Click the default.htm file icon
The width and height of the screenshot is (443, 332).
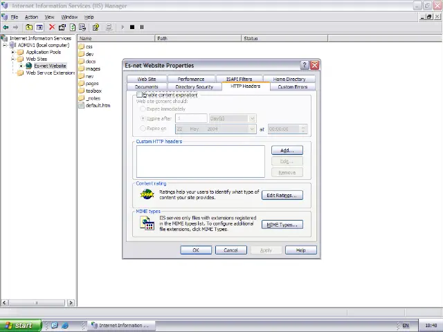82,105
